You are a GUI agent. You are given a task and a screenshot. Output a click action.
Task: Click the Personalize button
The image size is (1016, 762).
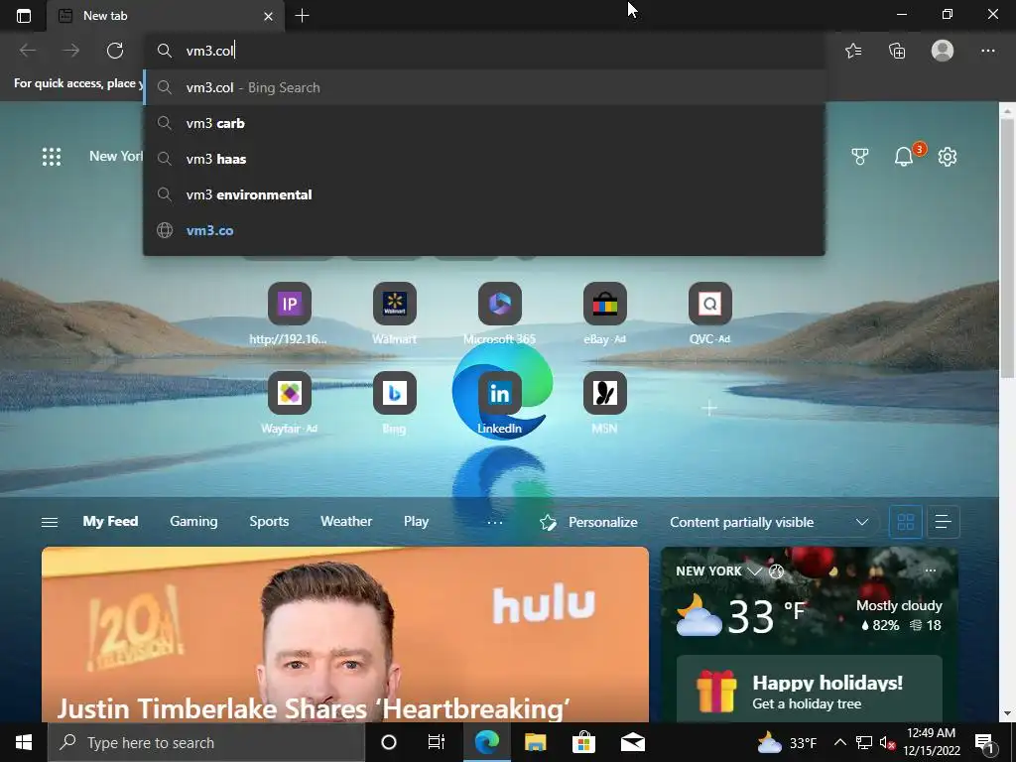click(x=588, y=522)
